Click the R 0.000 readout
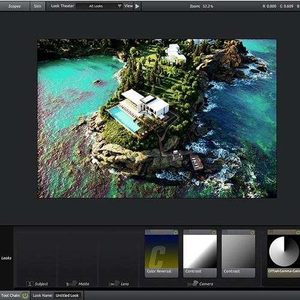300x300 pixels. 269,6
